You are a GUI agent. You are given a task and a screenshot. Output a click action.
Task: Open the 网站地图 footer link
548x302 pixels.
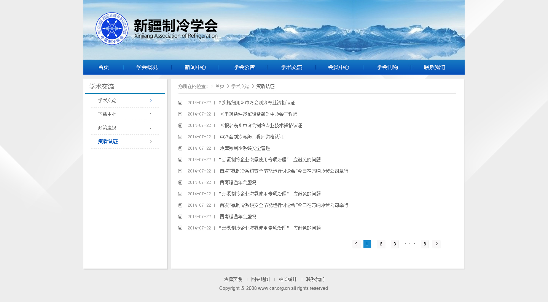260,279
